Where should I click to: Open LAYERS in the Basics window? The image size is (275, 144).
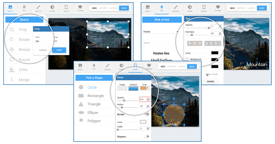[x=113, y=8]
